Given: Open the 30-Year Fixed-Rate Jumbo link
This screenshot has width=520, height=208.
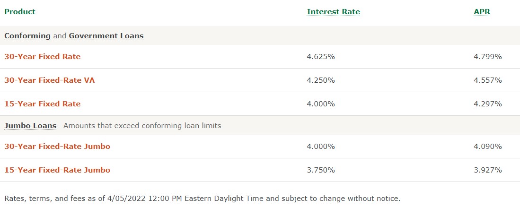Looking at the screenshot, I should coord(57,146).
